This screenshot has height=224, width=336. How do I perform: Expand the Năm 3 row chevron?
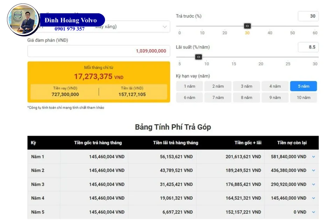[x=313, y=184]
